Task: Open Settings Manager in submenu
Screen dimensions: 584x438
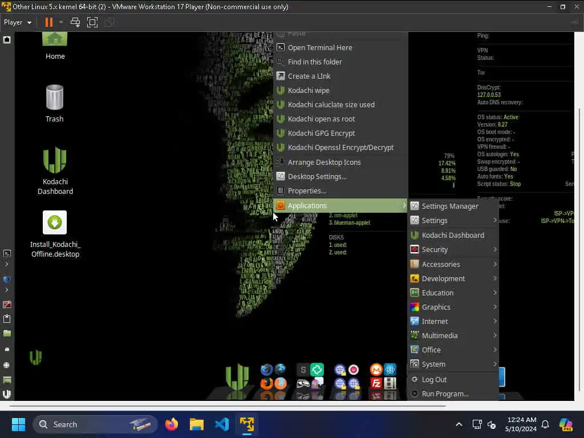Action: [x=453, y=206]
